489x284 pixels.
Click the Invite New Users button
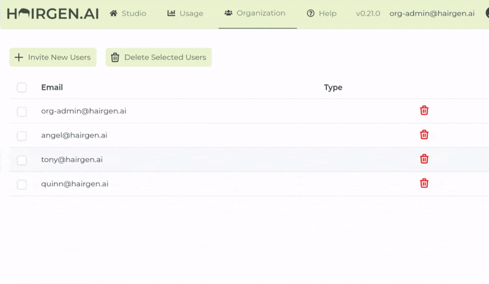[53, 57]
